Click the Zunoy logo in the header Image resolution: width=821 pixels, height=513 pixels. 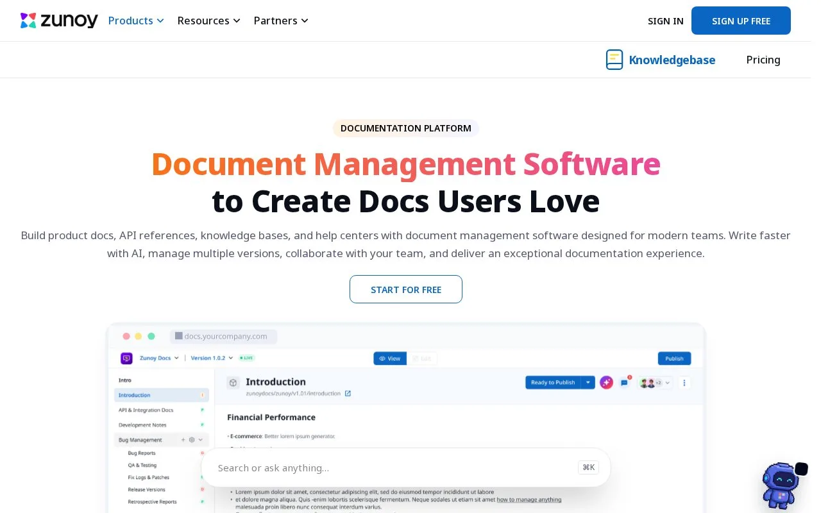[x=59, y=21]
